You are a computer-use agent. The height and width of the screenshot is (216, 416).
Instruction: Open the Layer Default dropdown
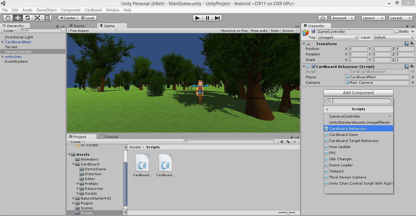tap(394, 37)
